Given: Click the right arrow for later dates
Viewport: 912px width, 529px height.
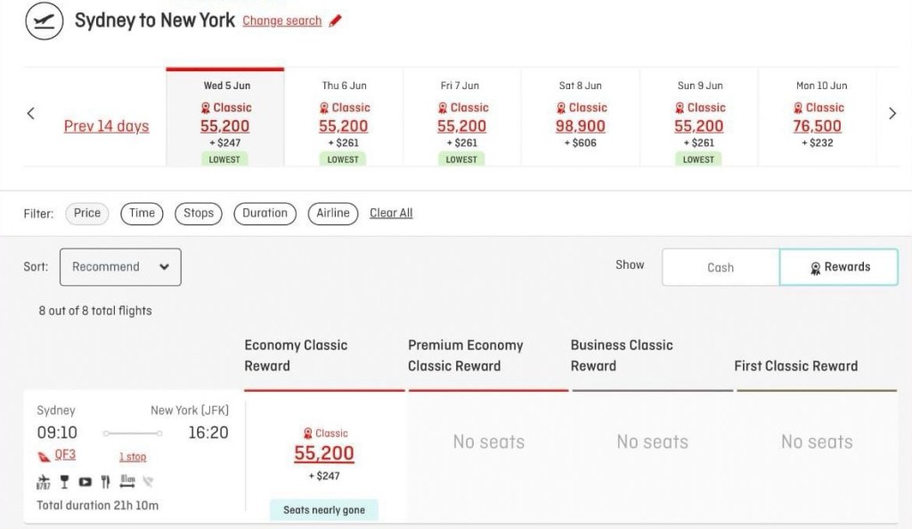Looking at the screenshot, I should [892, 113].
